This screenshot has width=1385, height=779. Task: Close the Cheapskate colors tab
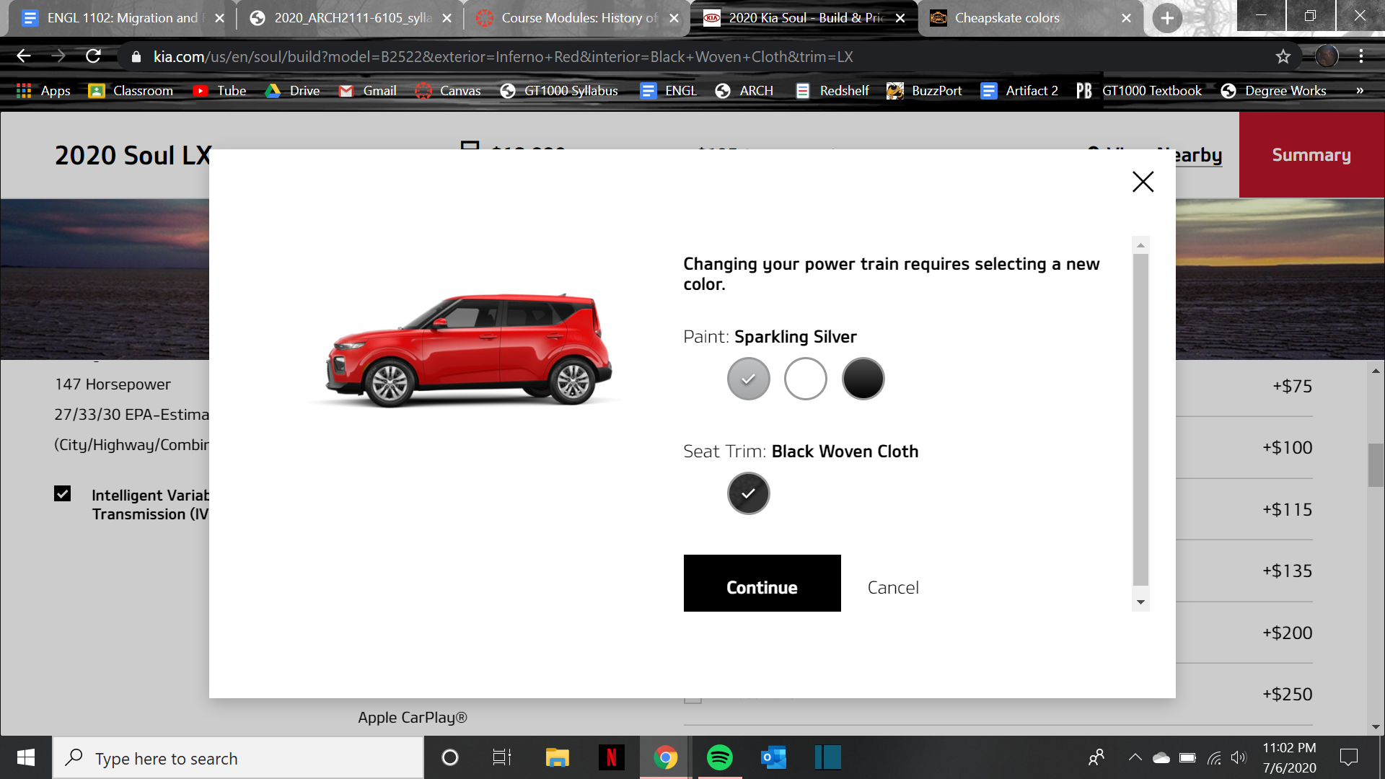[x=1126, y=18]
